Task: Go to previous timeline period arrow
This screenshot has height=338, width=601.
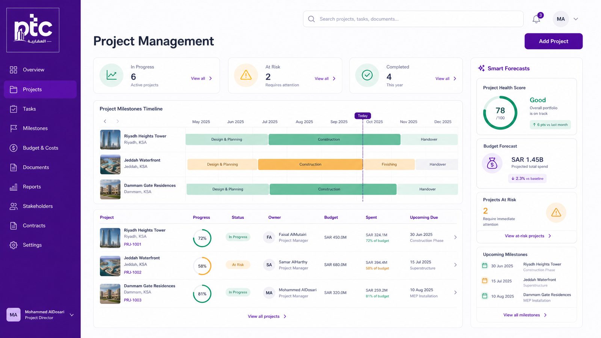Action: coord(105,121)
